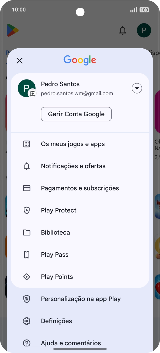Select the Definições gear icon
The image size is (160, 353).
point(27,321)
